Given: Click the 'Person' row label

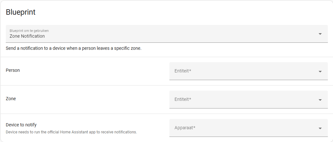Looking at the screenshot, I should click(13, 70).
